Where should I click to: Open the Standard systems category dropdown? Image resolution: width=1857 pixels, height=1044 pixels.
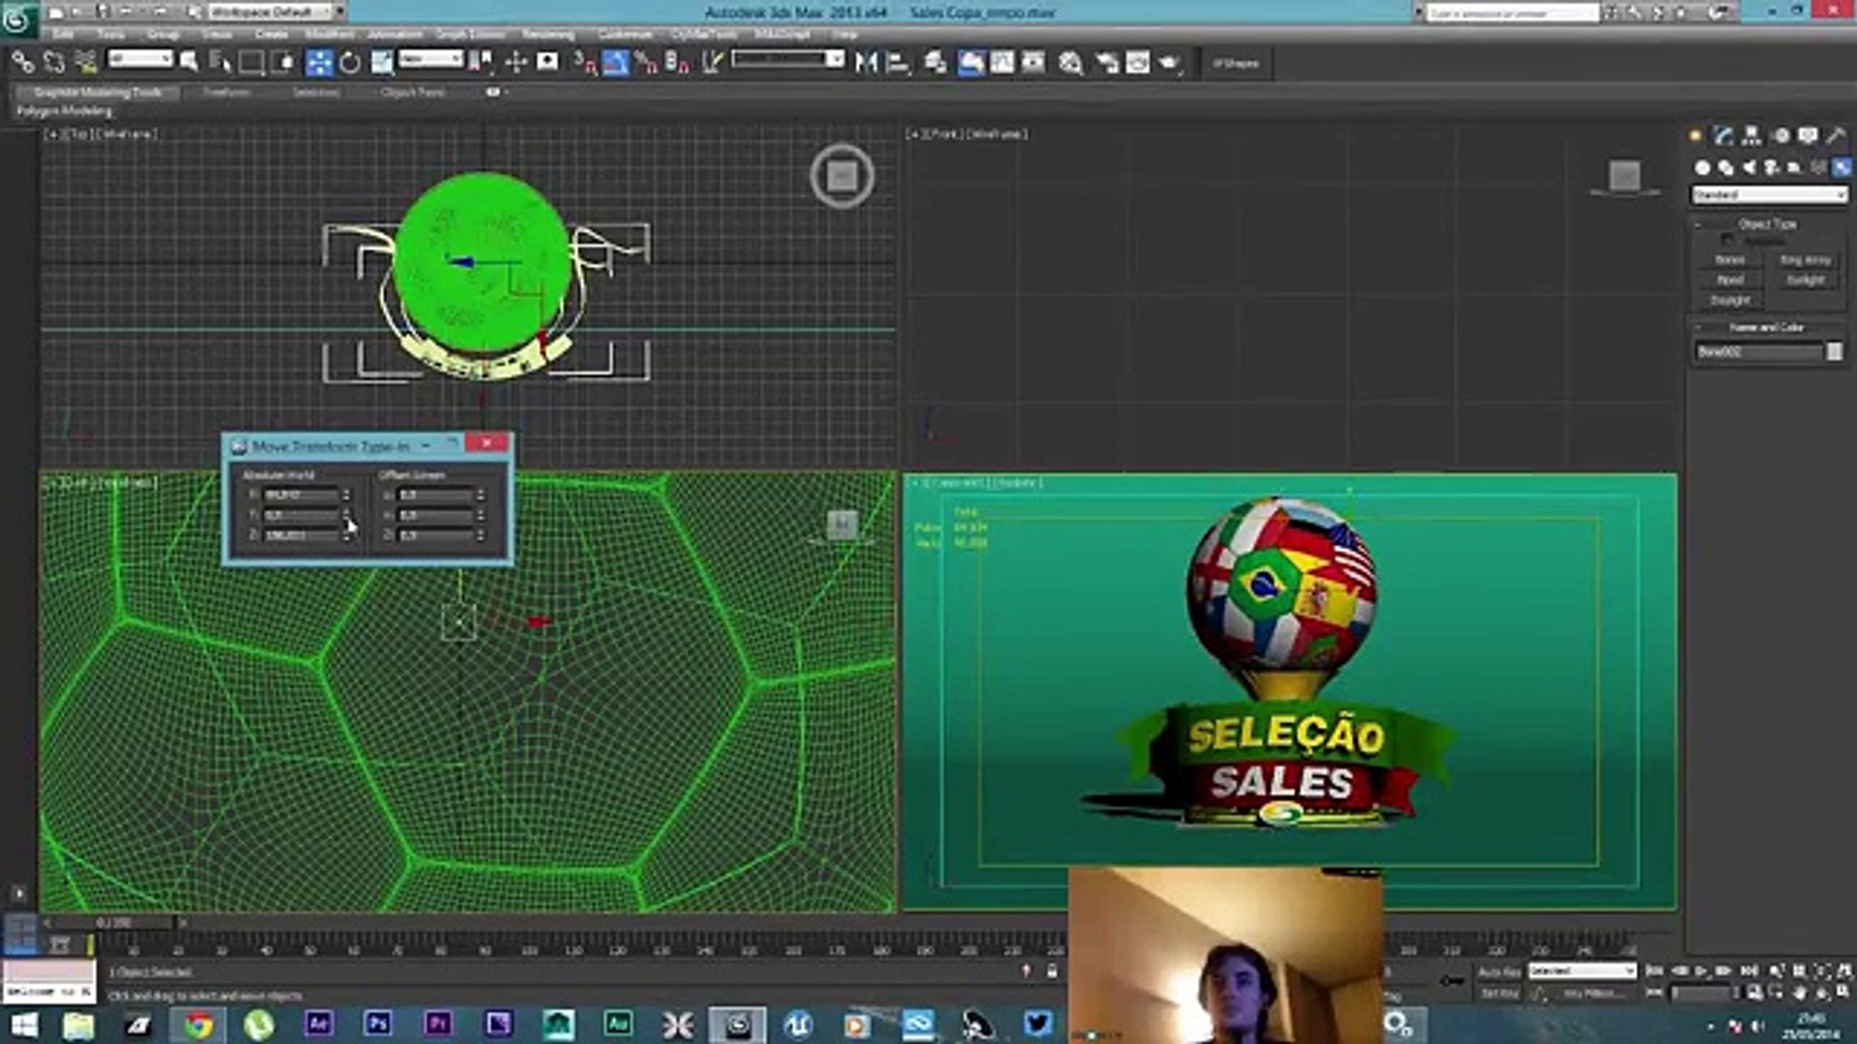tap(1769, 195)
